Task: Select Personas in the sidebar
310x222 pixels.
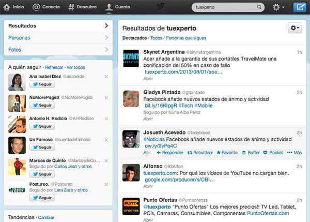Action: [58, 38]
